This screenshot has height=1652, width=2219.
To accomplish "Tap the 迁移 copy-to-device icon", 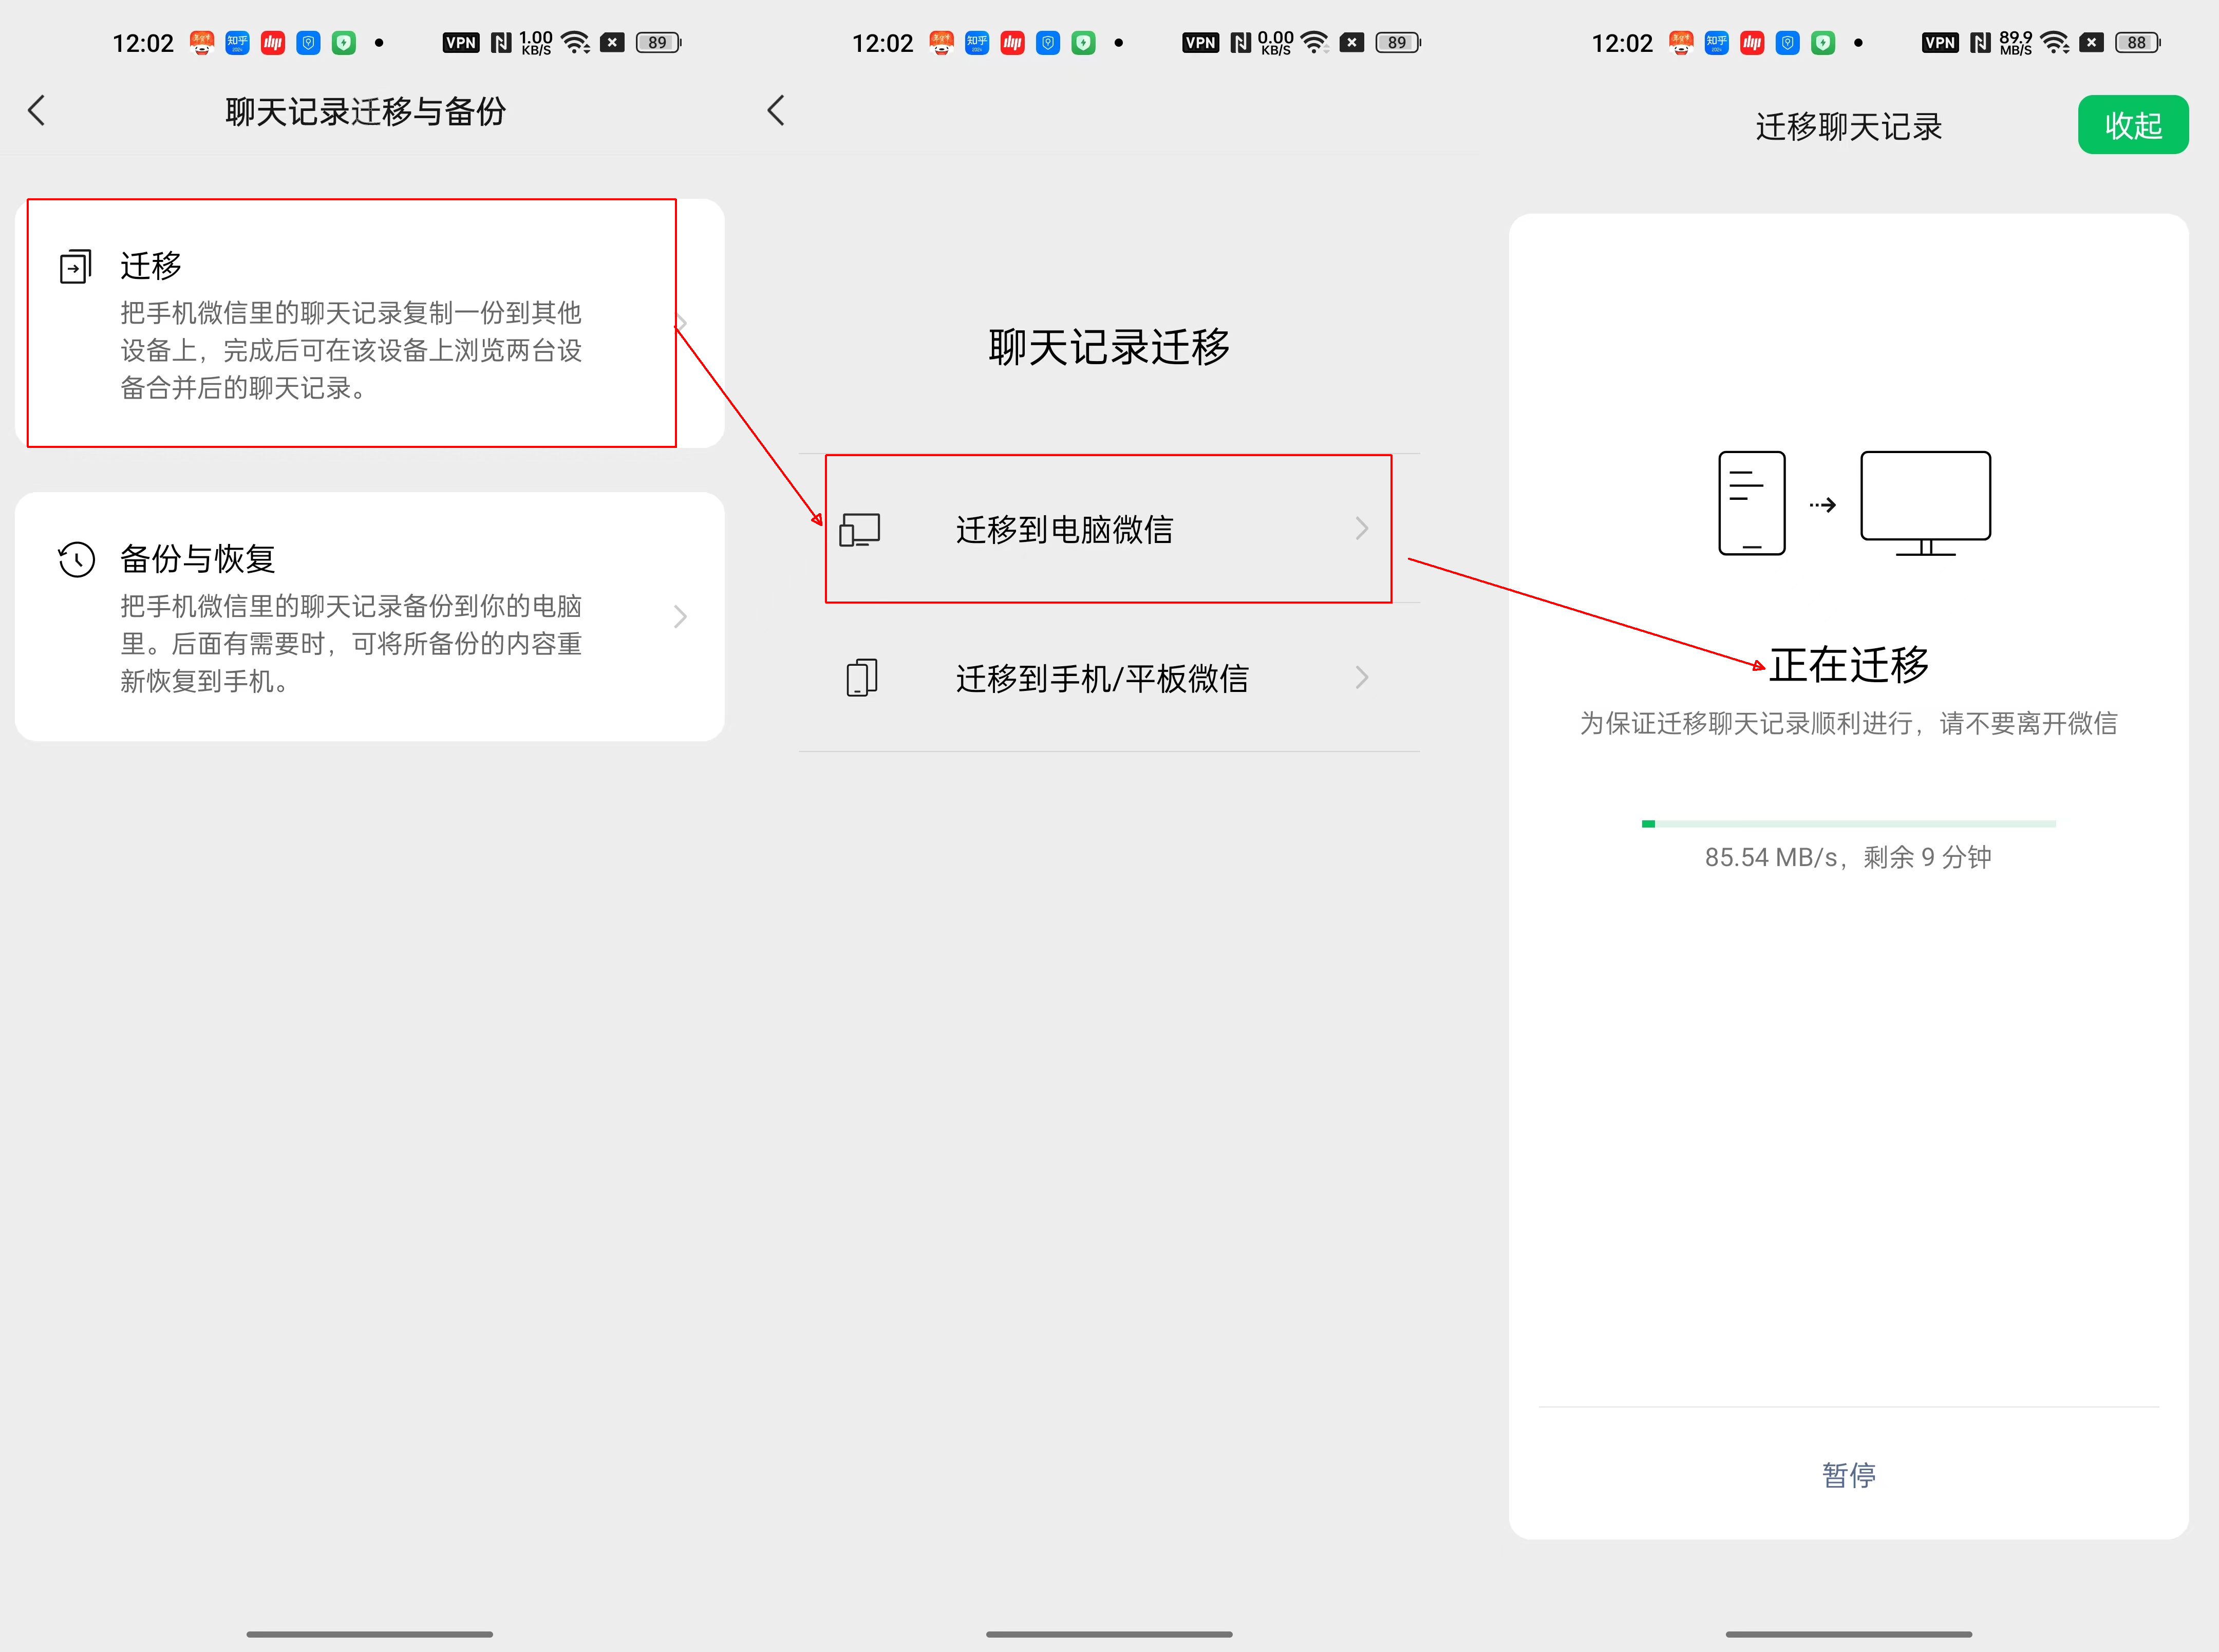I will [x=76, y=267].
